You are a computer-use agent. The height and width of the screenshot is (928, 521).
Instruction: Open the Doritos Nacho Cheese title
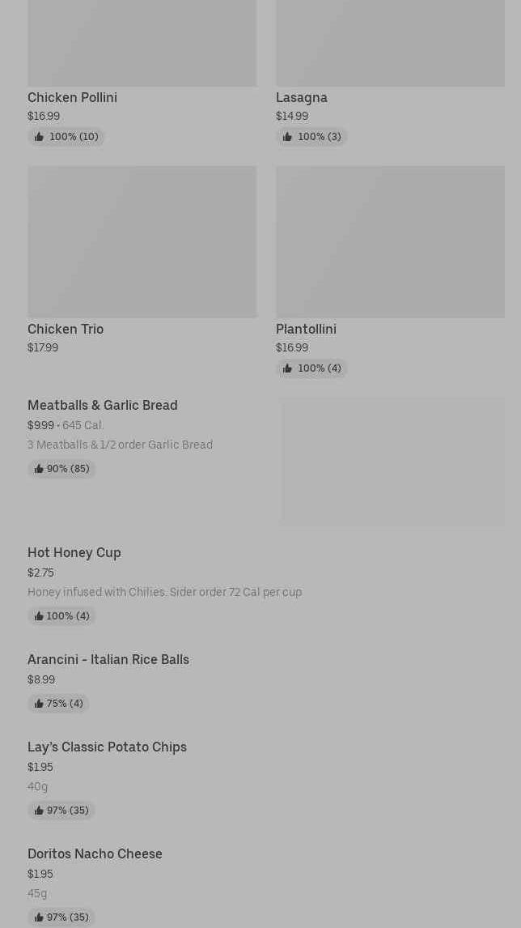pyautogui.click(x=95, y=854)
